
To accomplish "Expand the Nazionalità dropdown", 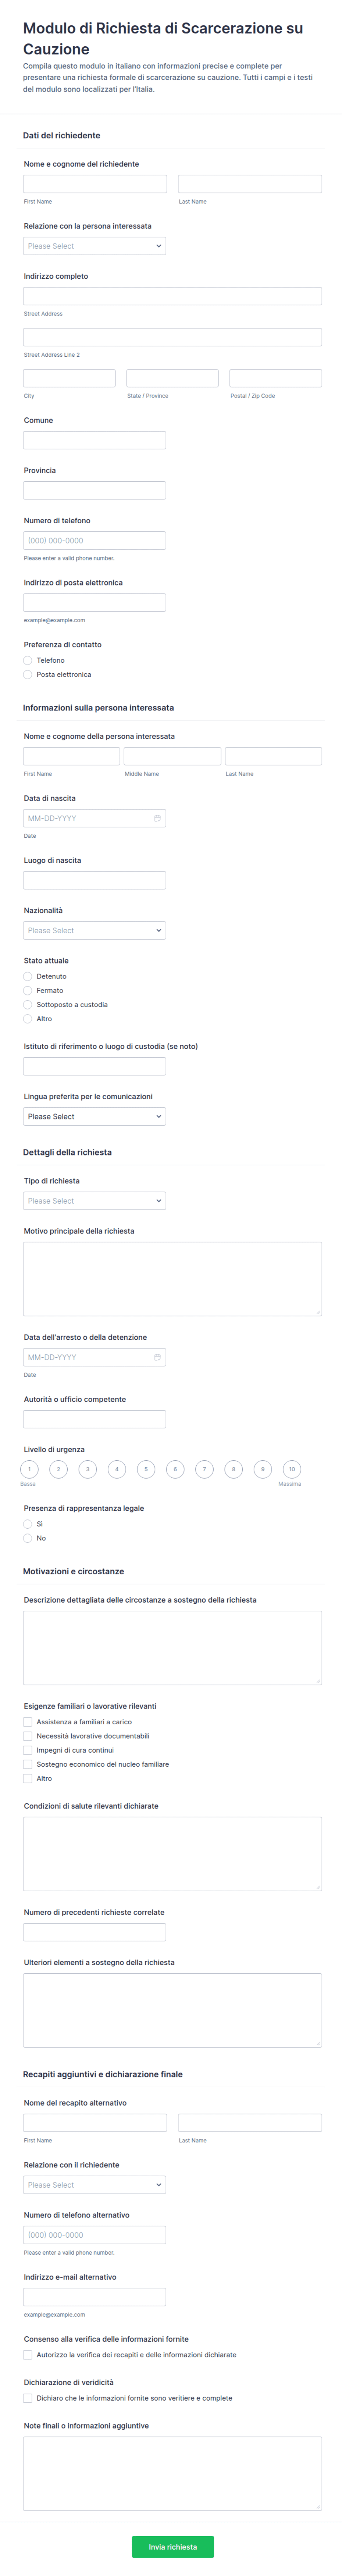I will [x=94, y=930].
